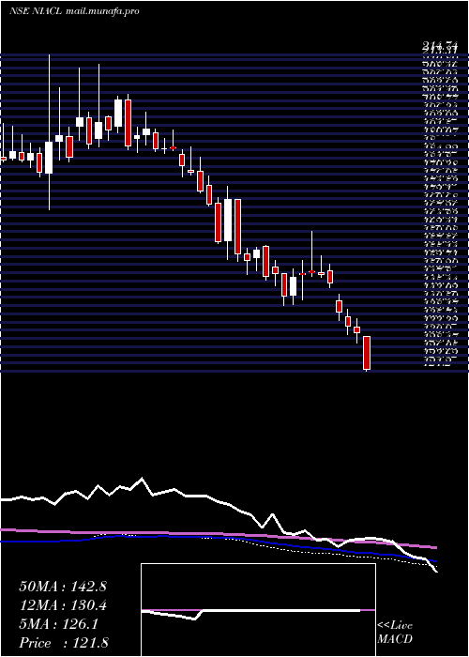Click inside the MACD inset panel

pyautogui.click(x=258, y=610)
